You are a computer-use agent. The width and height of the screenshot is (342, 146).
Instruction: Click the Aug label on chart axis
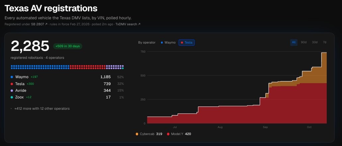(x=220, y=127)
